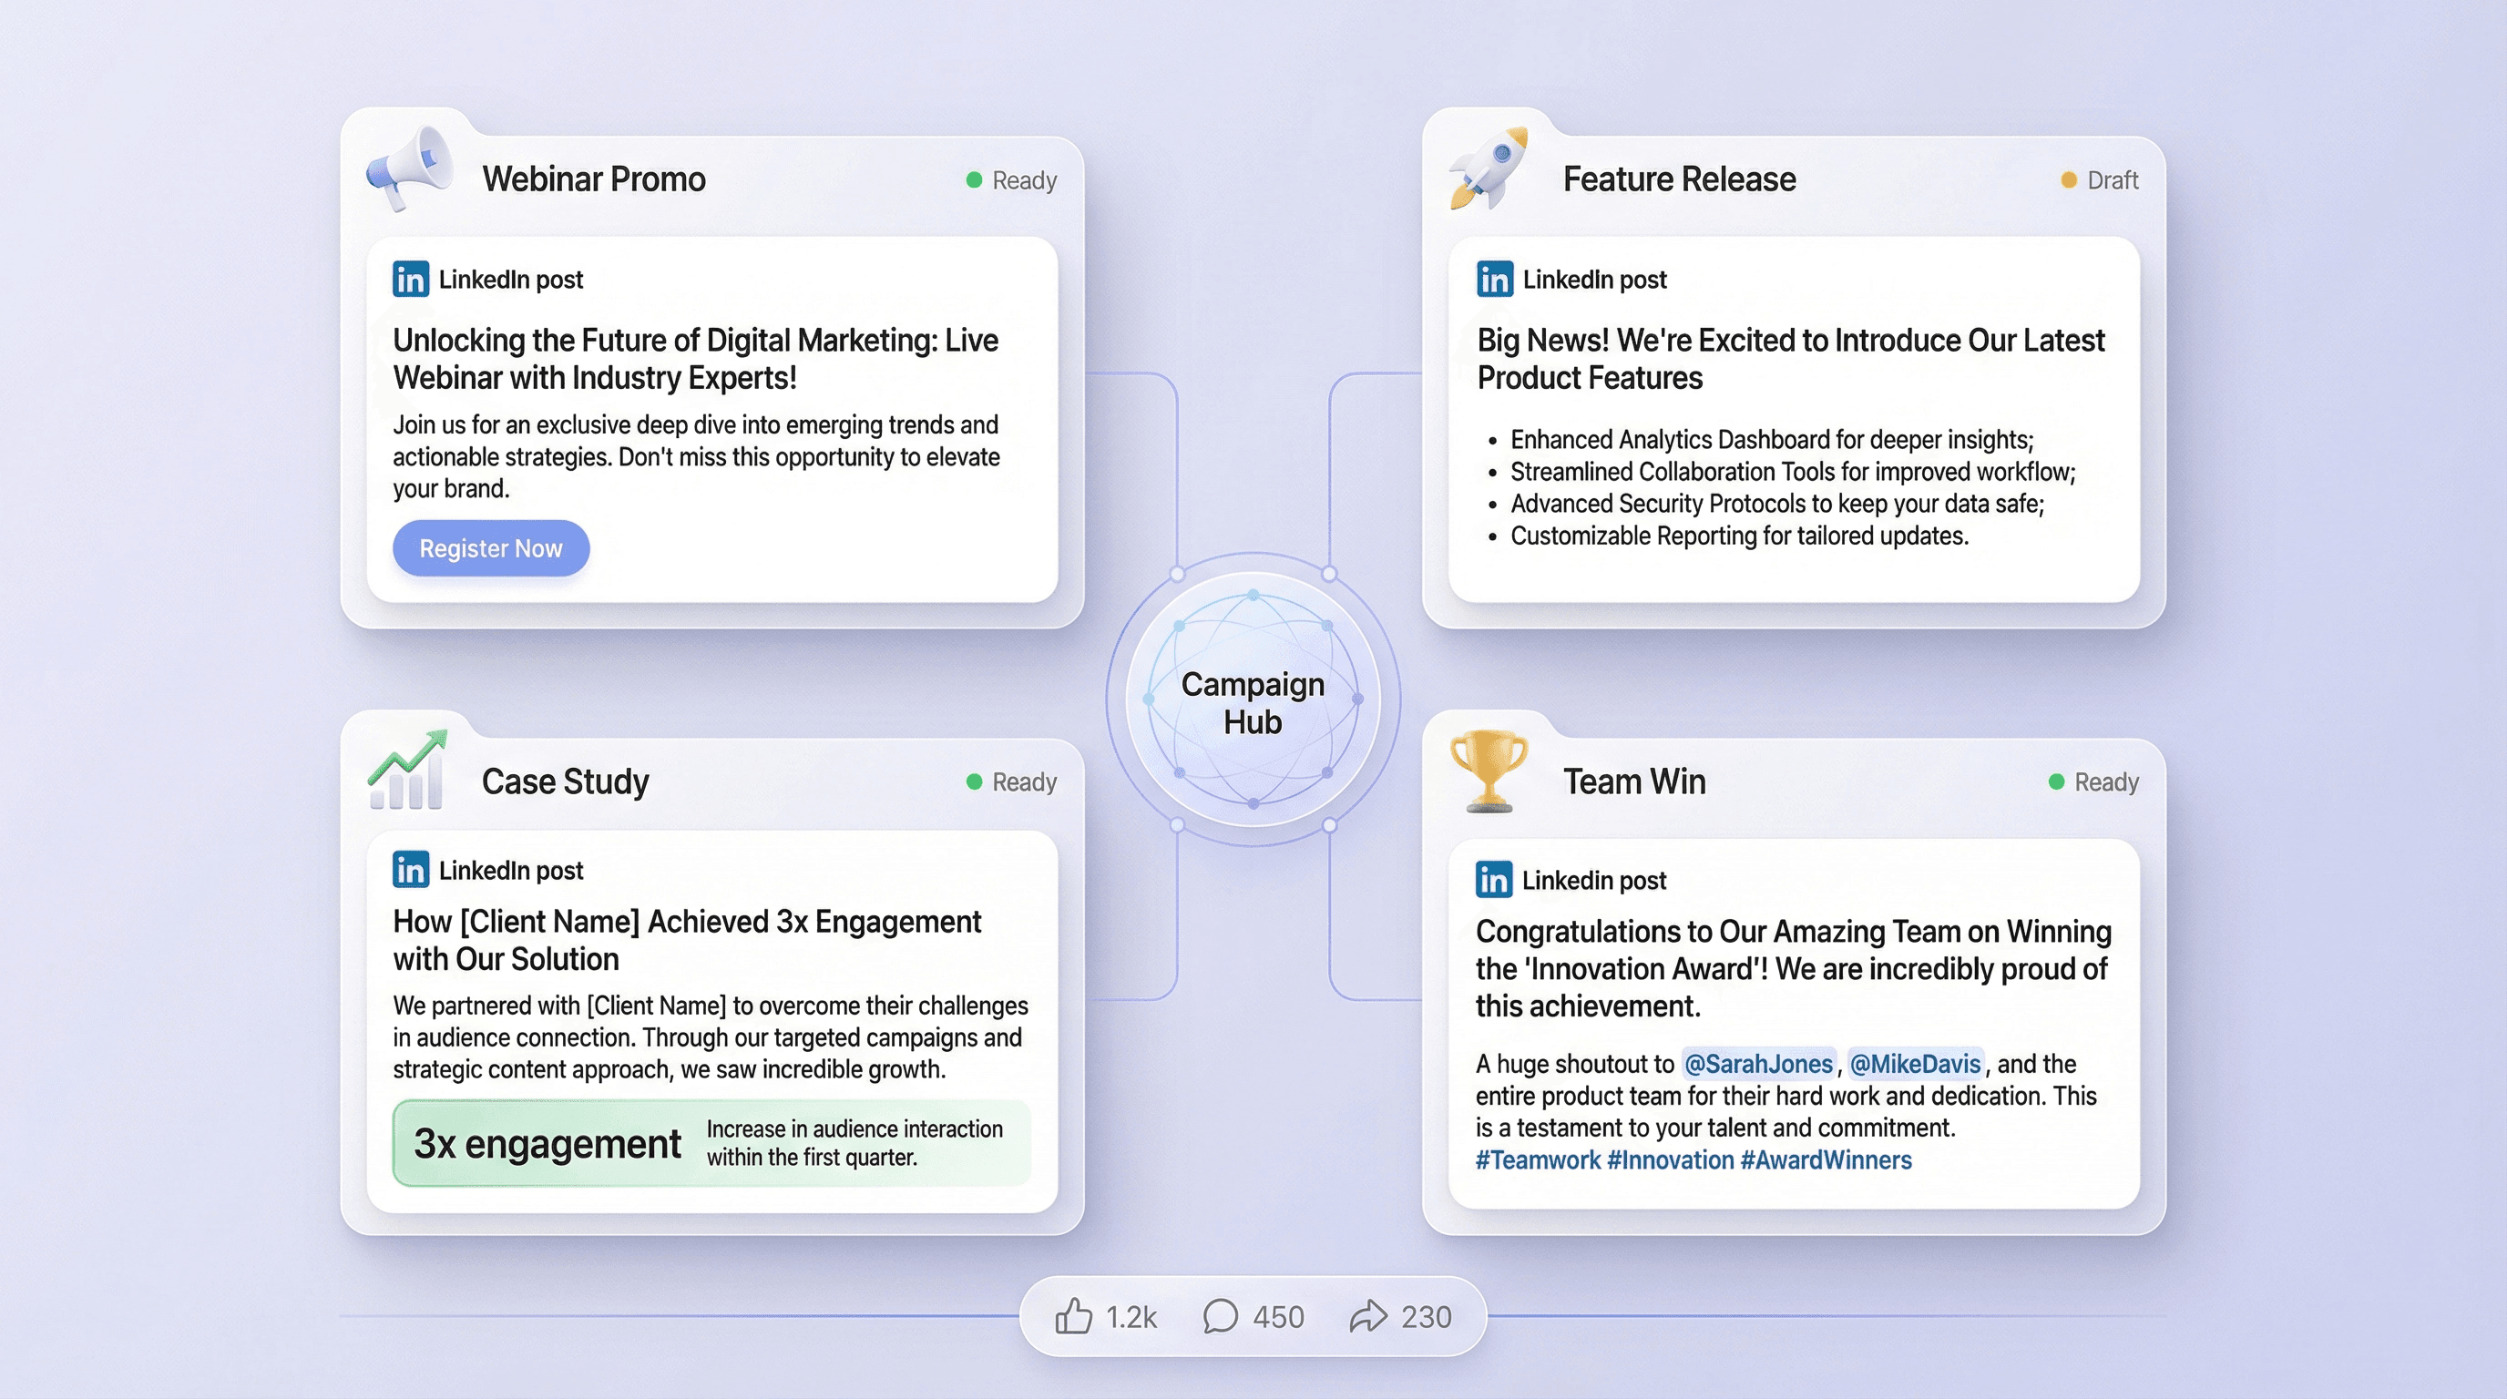Click the green 3x engagement highlight box

tap(711, 1143)
